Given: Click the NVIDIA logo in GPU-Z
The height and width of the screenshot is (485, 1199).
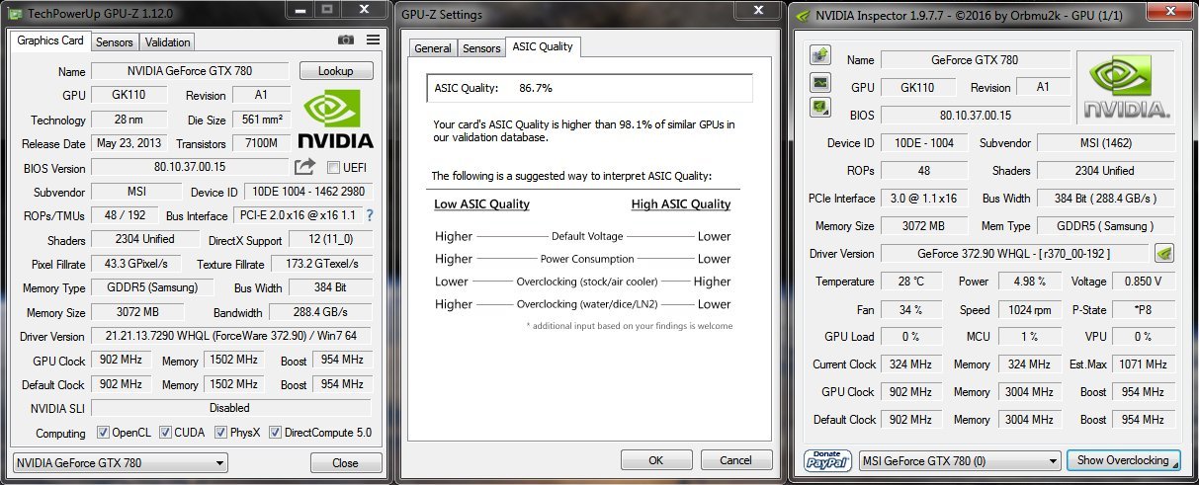Looking at the screenshot, I should point(335,118).
